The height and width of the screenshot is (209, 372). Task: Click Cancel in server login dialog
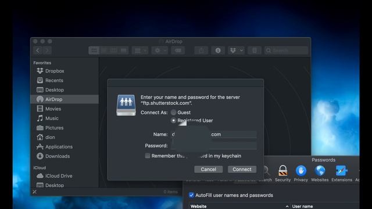(208, 169)
